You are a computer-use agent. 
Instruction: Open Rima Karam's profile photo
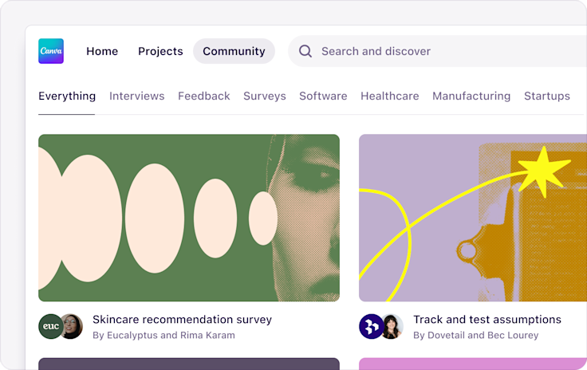(x=71, y=326)
